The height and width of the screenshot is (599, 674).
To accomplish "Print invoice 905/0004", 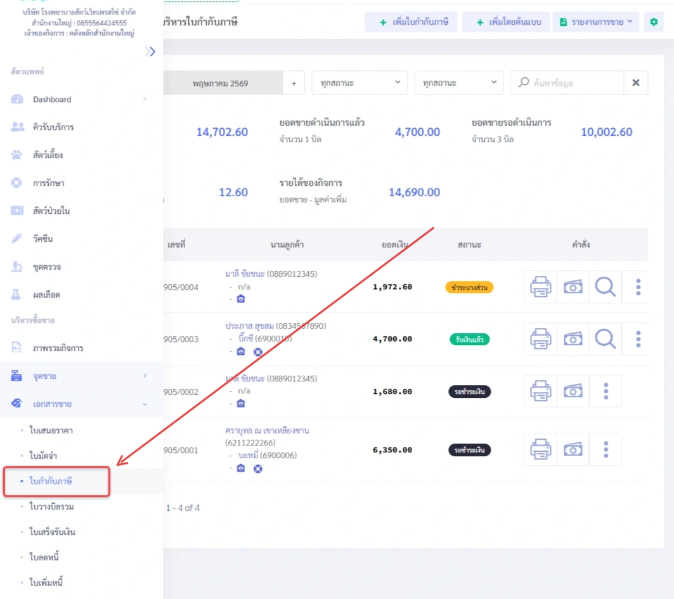I will [540, 287].
